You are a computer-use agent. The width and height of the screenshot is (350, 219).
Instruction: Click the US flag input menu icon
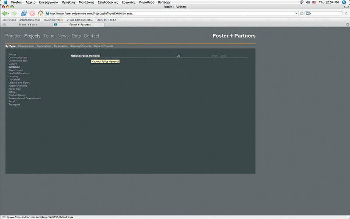coord(314,2)
